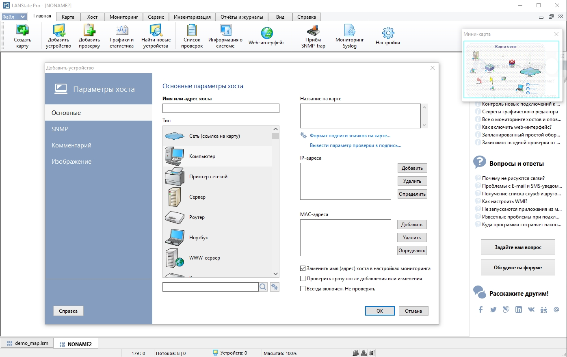Open the Инвентаризация ribbon tab
The width and height of the screenshot is (567, 357).
point(192,17)
